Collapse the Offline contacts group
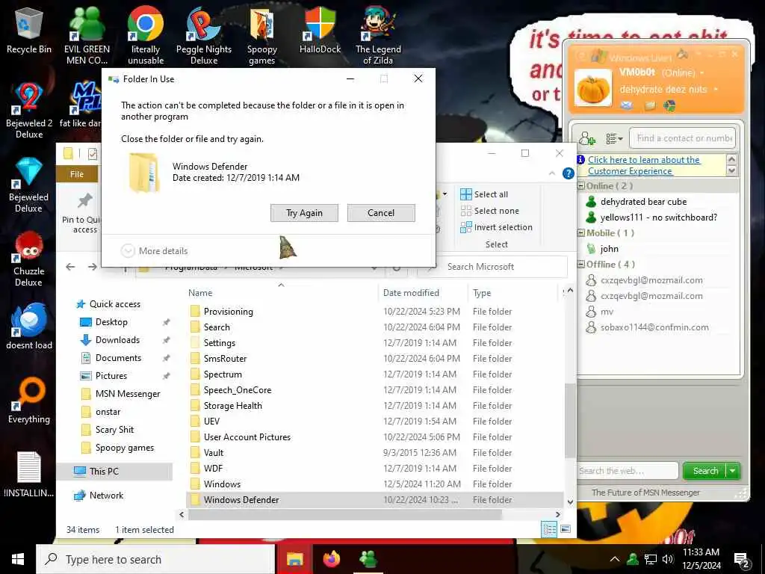Screen dimensions: 765x574 point(581,264)
